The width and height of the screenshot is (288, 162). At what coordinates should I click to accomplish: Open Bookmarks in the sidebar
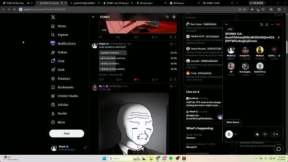(62, 87)
